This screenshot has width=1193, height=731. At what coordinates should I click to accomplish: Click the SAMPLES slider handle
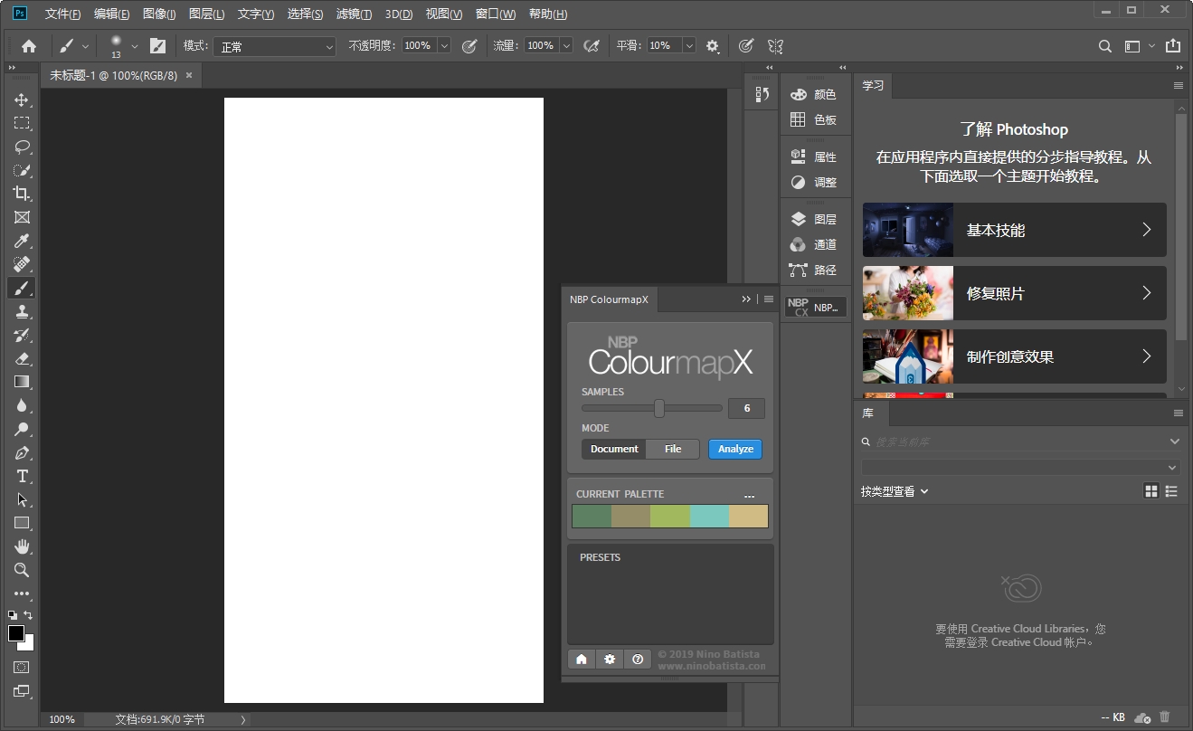tap(659, 408)
